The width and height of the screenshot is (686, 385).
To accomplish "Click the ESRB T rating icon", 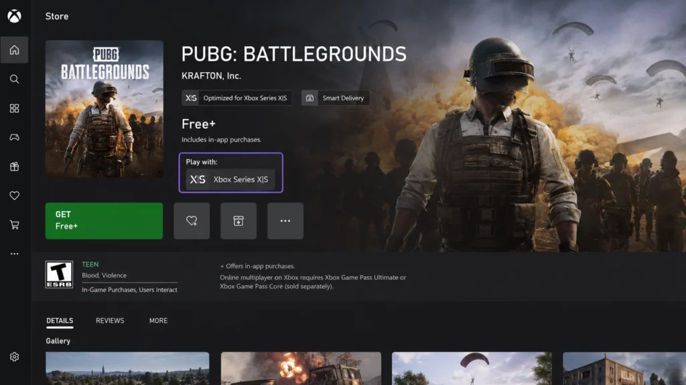I will point(59,275).
